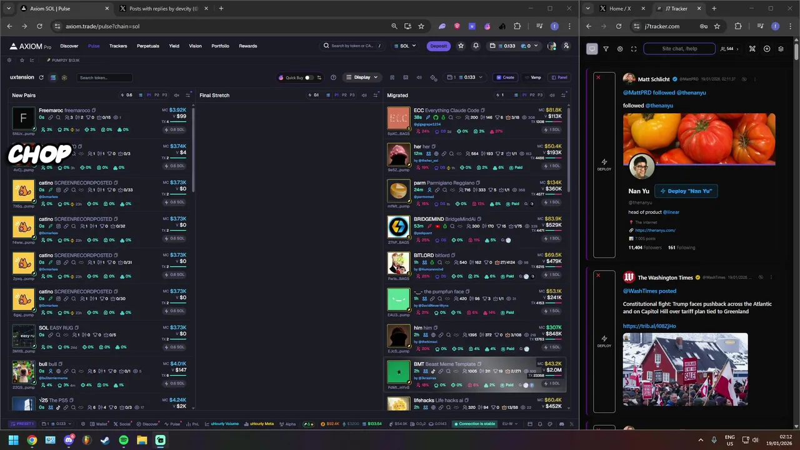The height and width of the screenshot is (450, 800).
Task: Open the trib.al link in Washington Times post
Action: click(x=649, y=326)
